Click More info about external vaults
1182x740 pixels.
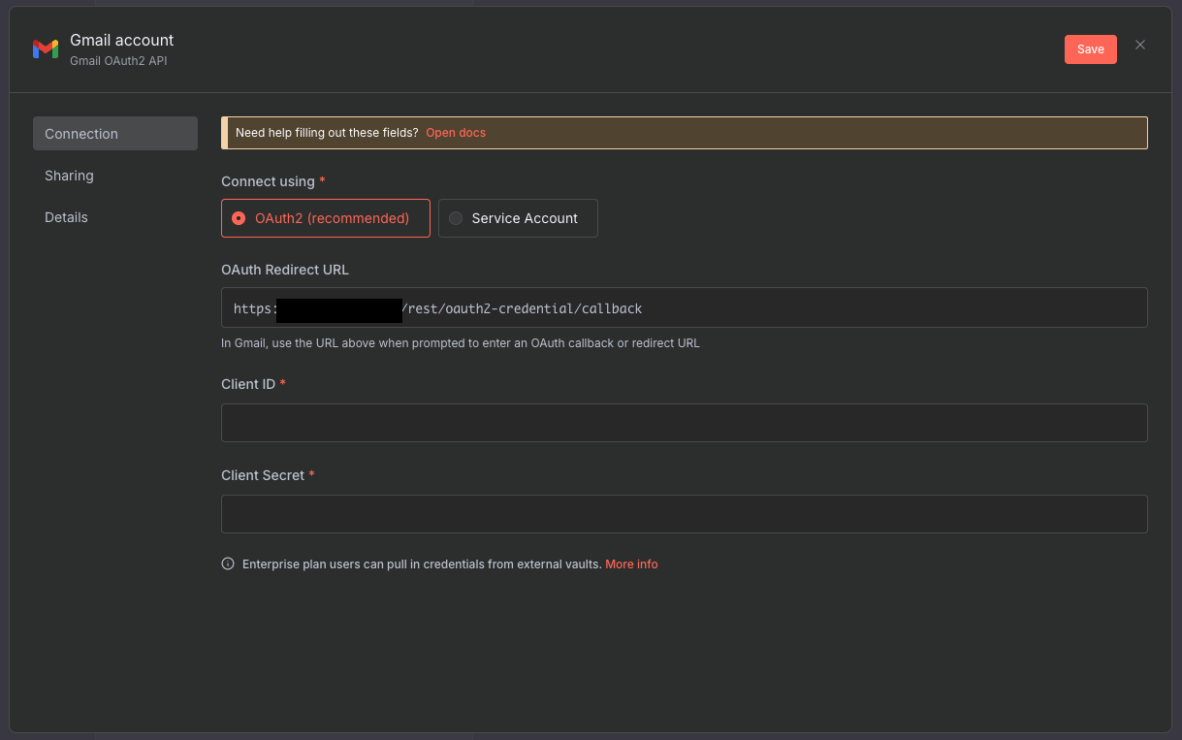(x=631, y=563)
